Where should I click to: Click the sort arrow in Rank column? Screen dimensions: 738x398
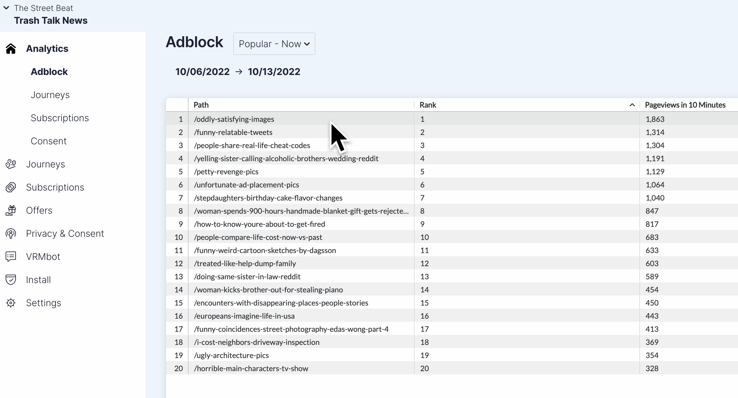click(632, 105)
